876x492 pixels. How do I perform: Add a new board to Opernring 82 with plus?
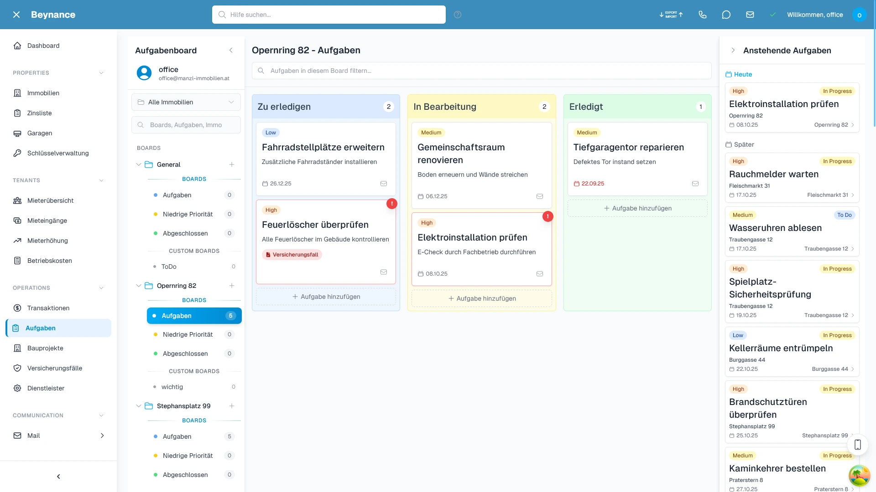232,286
